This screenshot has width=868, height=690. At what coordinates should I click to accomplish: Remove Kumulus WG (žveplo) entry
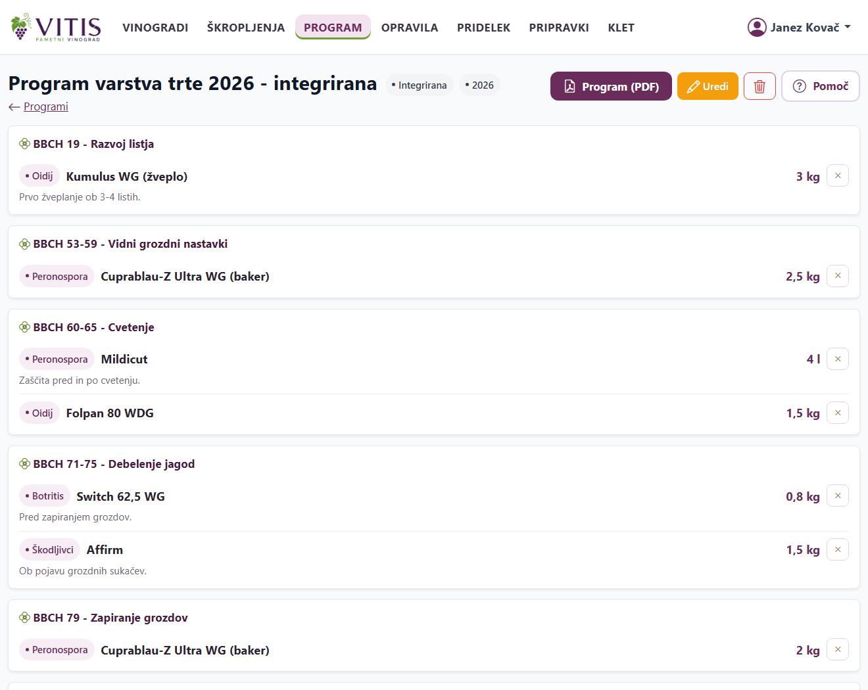(838, 175)
